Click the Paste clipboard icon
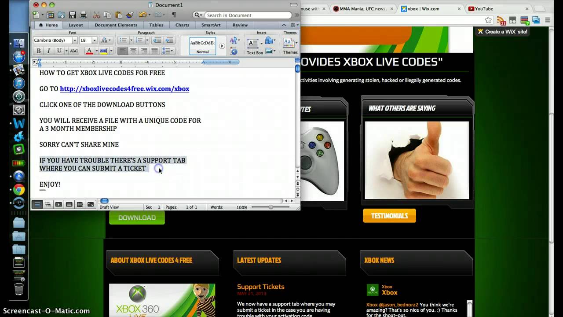563x317 pixels. coord(119,15)
